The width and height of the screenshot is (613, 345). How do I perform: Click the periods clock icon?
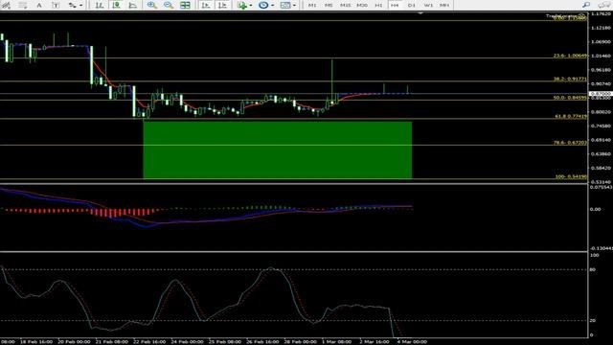coord(263,5)
